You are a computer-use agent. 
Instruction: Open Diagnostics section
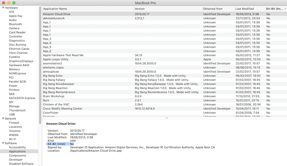pyautogui.click(x=17, y=41)
